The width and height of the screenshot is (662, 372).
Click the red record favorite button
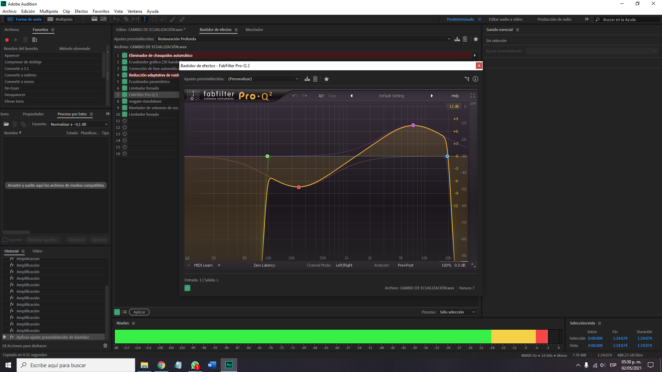(x=7, y=40)
